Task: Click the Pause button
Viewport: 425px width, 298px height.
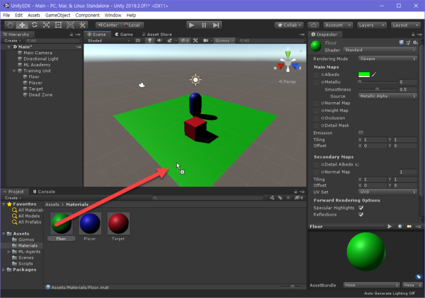Action: (x=204, y=25)
